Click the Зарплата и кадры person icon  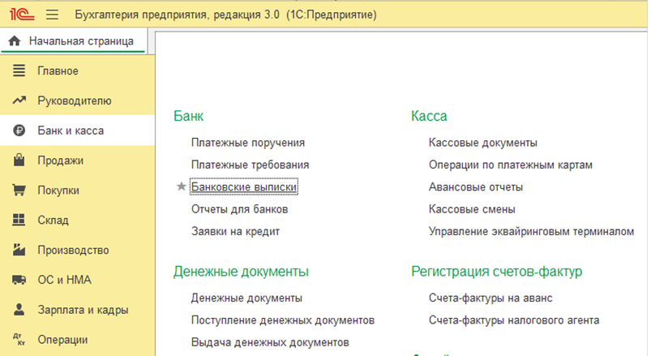pyautogui.click(x=19, y=310)
